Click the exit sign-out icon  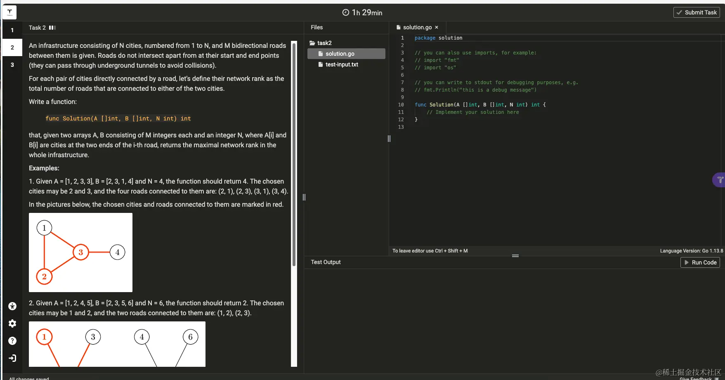pyautogui.click(x=12, y=358)
